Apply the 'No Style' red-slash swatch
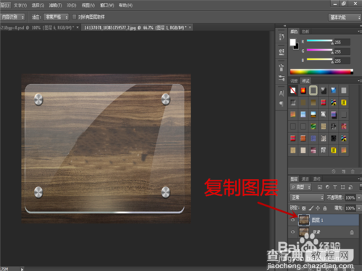 click(293, 90)
